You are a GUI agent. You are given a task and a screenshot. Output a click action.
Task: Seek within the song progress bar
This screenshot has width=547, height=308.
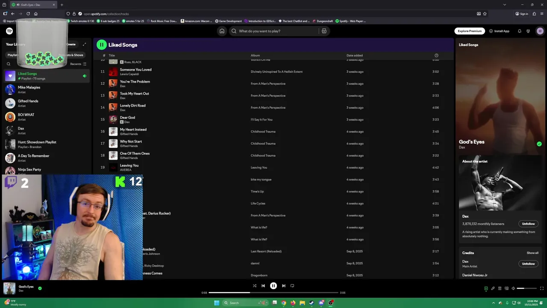click(x=273, y=293)
